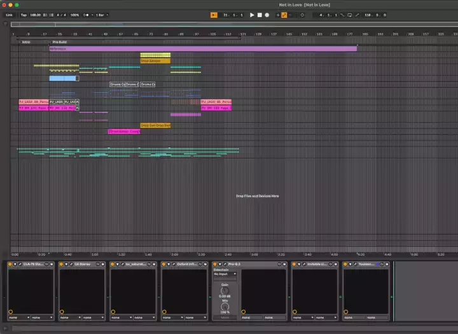Click Pro-Q 3 hot-swap icon
Image resolution: width=458 pixels, height=334 pixels.
(279, 264)
